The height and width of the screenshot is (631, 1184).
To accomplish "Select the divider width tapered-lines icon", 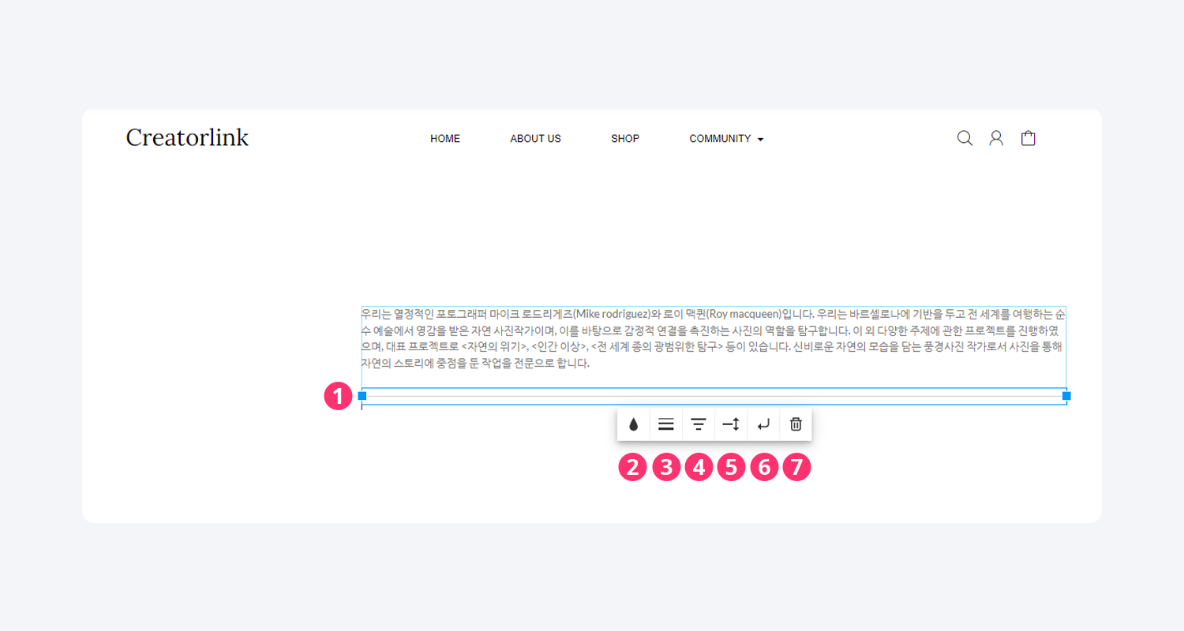I will coord(699,424).
